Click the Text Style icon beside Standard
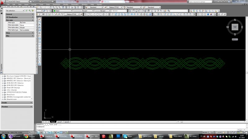The width and height of the screenshot is (248, 139). pos(86,7)
